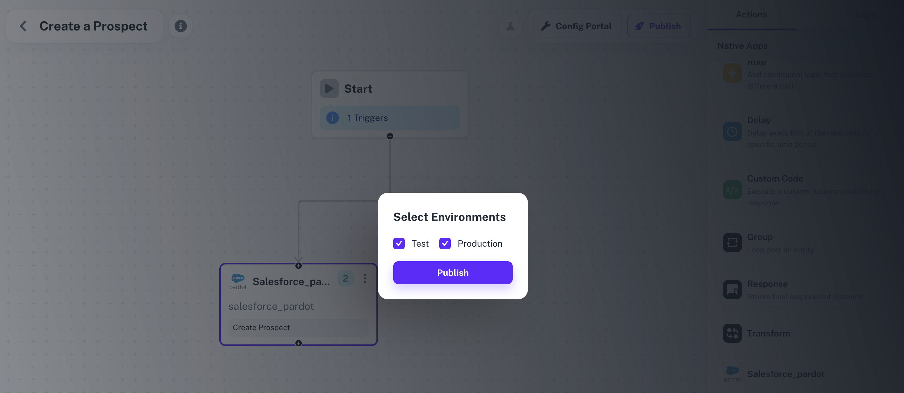Click the 1 Triggers badge on Start
904x393 pixels.
tap(367, 118)
